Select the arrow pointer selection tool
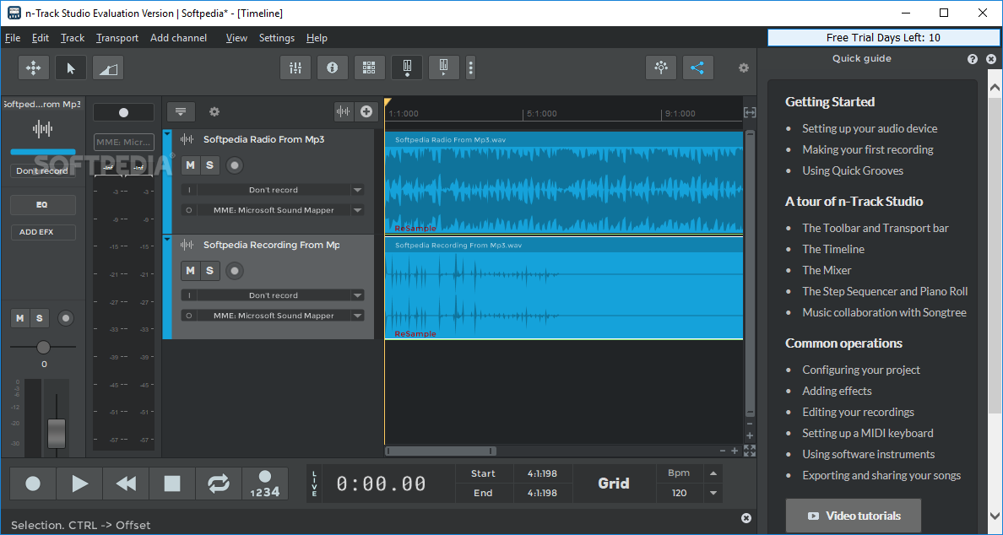Screen dimensions: 1003x535 click(x=71, y=68)
